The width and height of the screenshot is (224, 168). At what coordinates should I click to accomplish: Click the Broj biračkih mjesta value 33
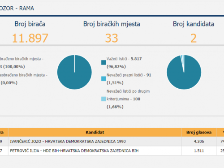pyautogui.click(x=112, y=38)
